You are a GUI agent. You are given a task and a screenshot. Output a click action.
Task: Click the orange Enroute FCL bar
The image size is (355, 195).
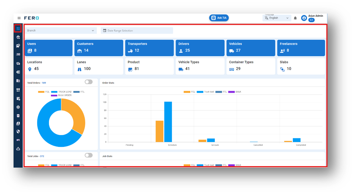tap(202, 141)
